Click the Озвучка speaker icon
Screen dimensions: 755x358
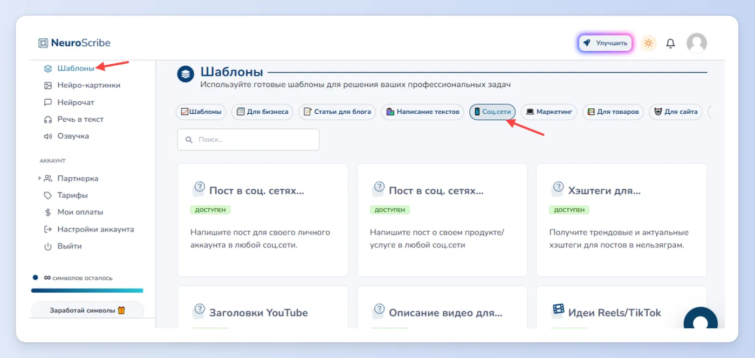48,136
